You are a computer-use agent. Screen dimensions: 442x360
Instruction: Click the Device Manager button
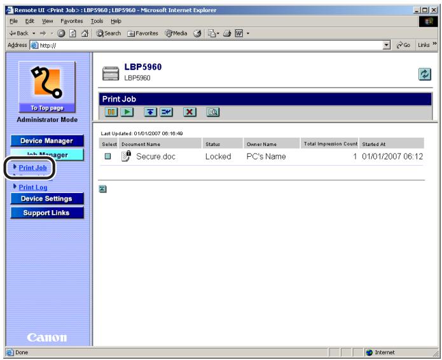[47, 141]
